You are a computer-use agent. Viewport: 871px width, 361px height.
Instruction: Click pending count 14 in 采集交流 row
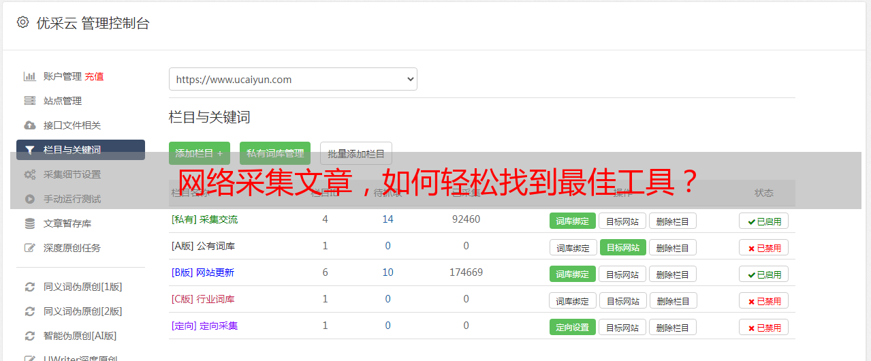point(387,219)
